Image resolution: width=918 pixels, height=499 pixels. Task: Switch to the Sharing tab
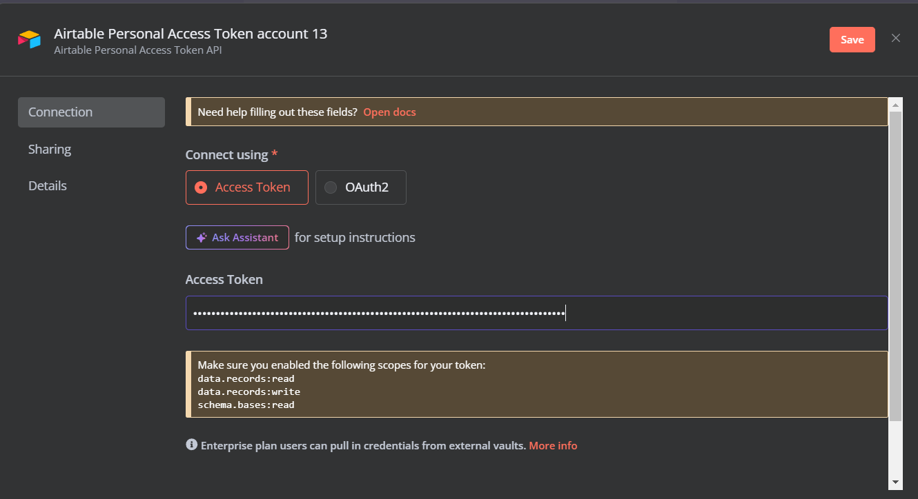(50, 149)
